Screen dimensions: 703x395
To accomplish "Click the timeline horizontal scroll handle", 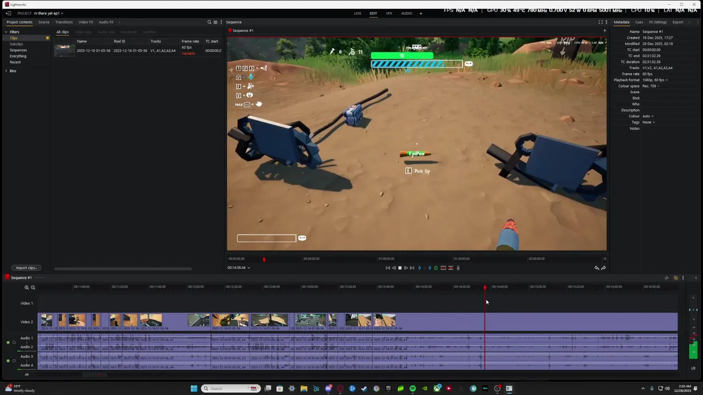I will pyautogui.click(x=94, y=375).
